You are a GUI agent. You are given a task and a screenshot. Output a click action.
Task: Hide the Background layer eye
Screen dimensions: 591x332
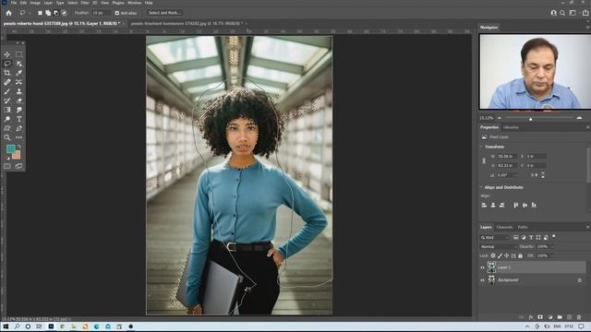(x=482, y=280)
